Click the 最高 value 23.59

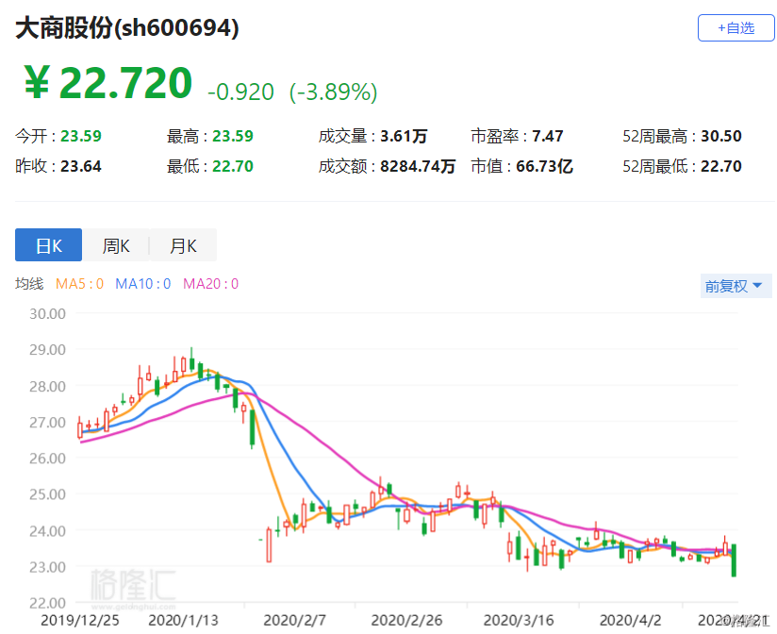click(x=232, y=136)
